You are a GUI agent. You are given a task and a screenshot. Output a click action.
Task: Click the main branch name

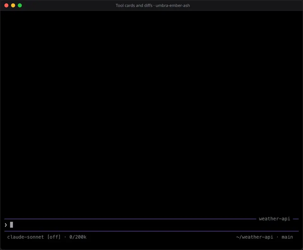point(287,237)
